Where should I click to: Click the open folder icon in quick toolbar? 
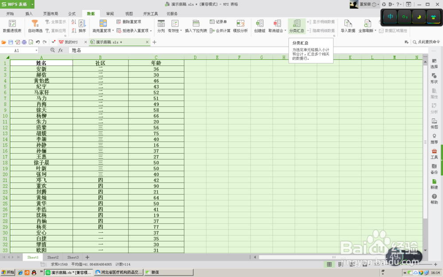4,42
